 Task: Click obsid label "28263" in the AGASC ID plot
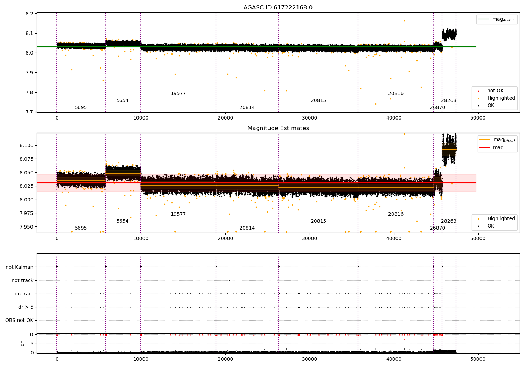tap(449, 101)
